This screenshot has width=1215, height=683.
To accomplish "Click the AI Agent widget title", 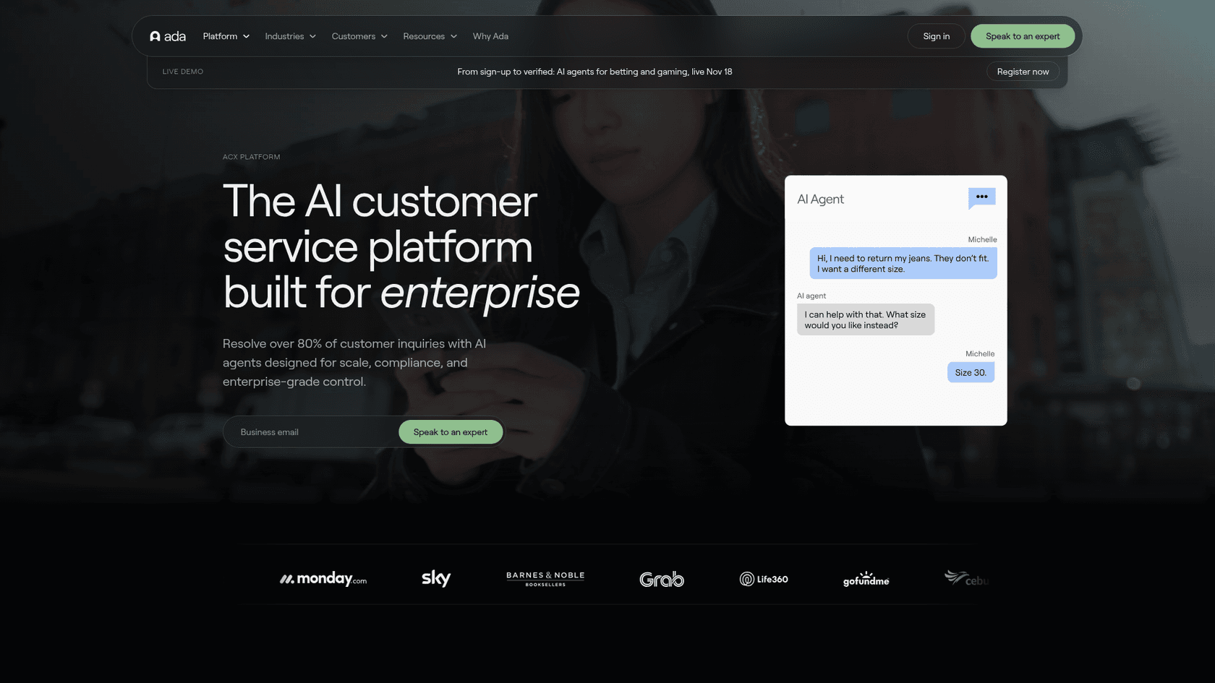I will point(820,199).
